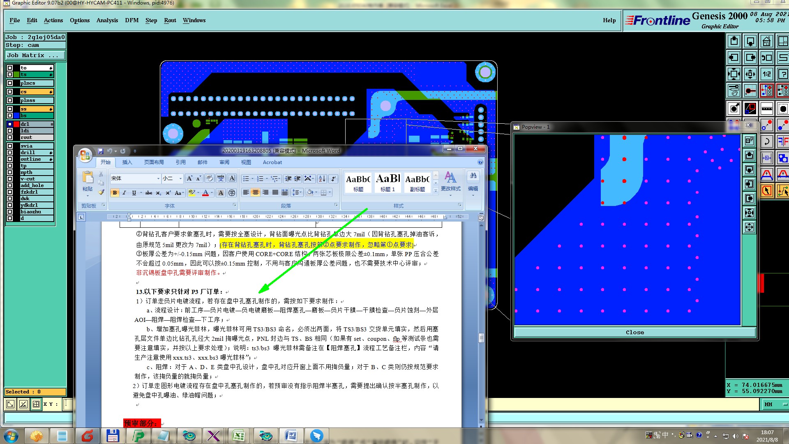This screenshot has width=789, height=444.
Task: Click the red color swatch on drl layer
Action: (x=16, y=124)
